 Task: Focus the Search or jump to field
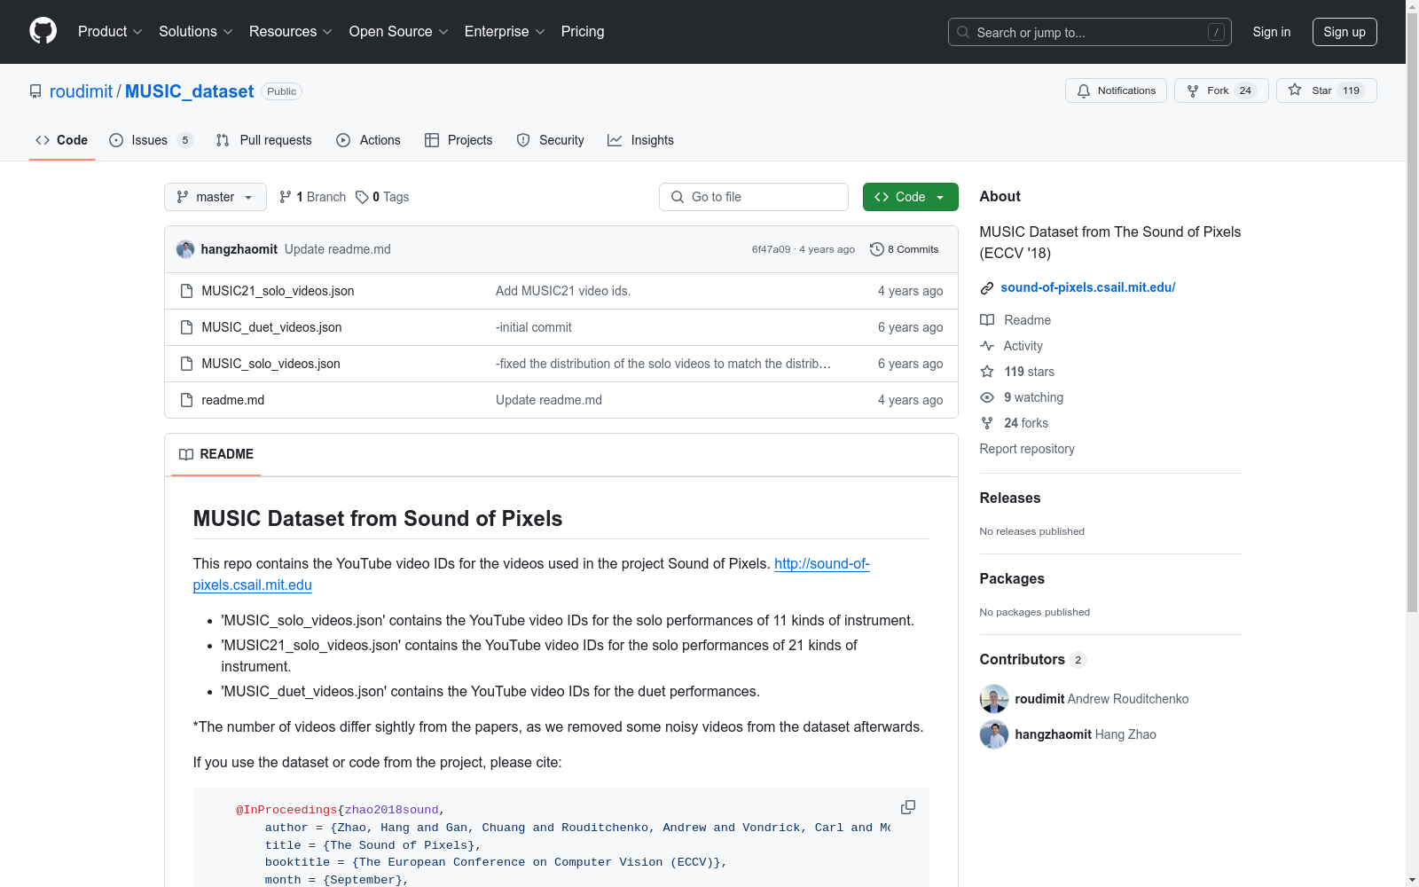click(x=1090, y=32)
